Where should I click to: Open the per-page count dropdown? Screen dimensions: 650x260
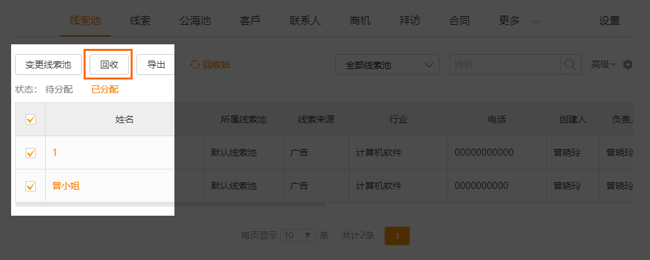tap(299, 236)
